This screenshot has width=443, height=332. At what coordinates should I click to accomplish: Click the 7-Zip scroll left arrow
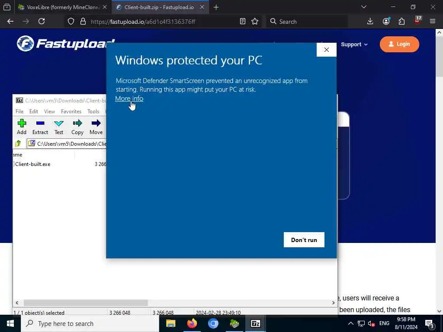pyautogui.click(x=17, y=303)
